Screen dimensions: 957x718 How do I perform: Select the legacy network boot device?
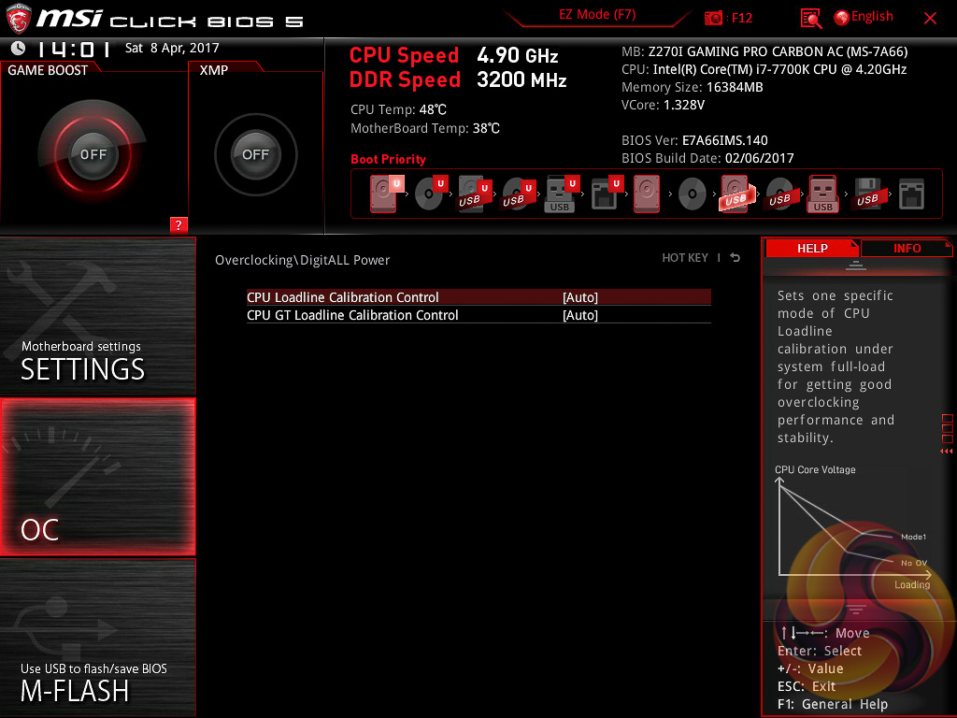[912, 194]
